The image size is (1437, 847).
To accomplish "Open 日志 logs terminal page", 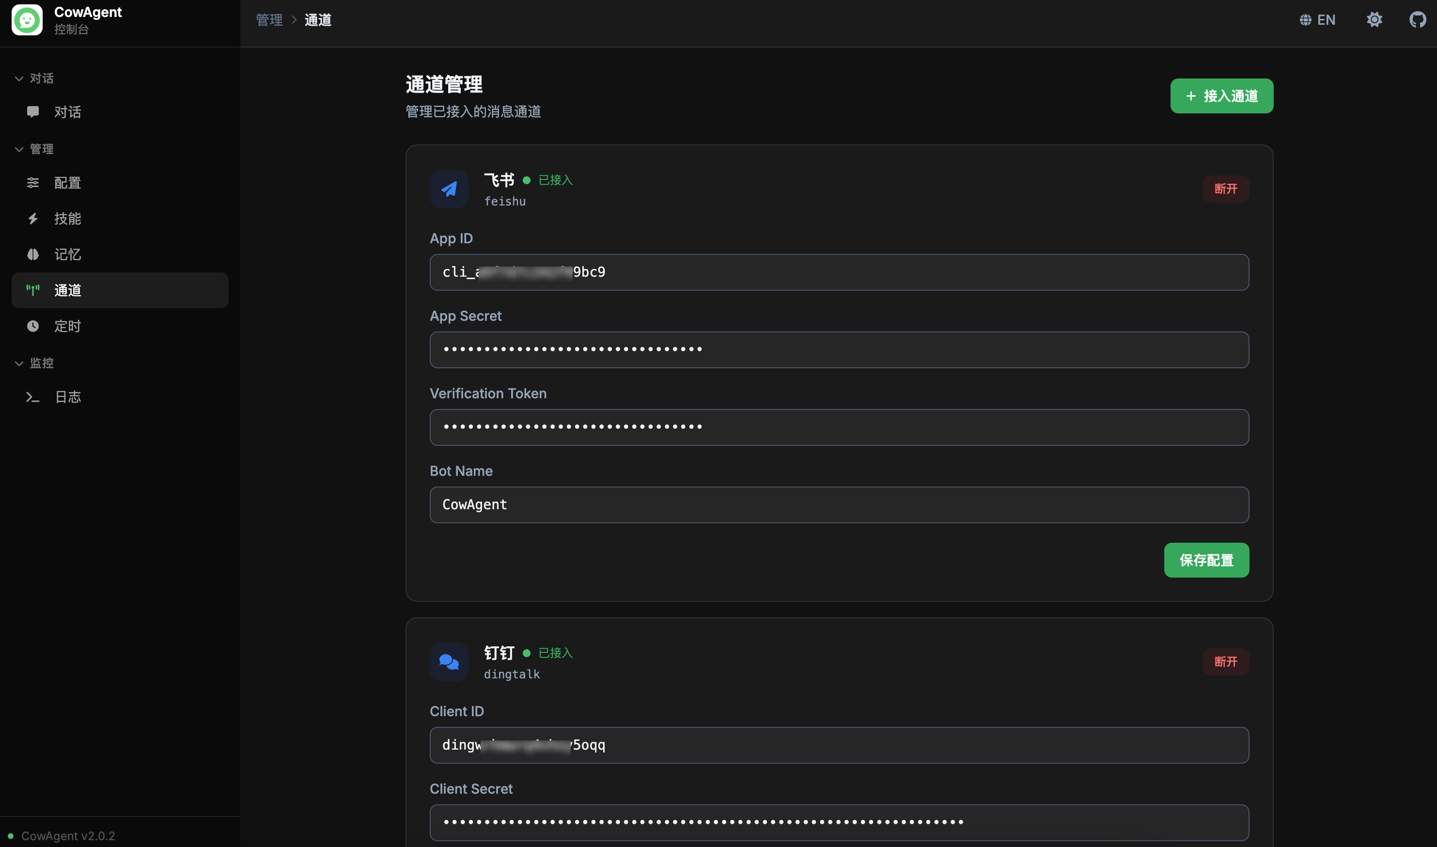I will pos(67,397).
